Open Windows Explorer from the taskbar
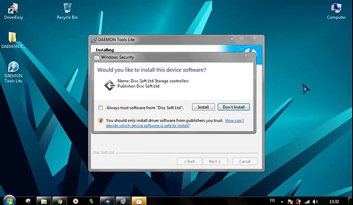Image resolution: width=353 pixels, height=205 pixels. pyautogui.click(x=44, y=201)
